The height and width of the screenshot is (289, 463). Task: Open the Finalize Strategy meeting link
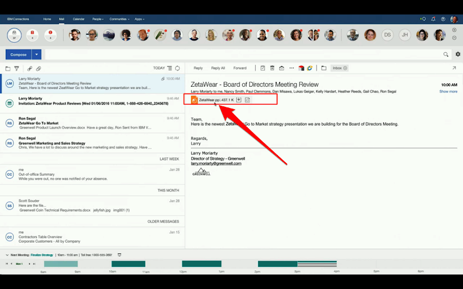click(42, 255)
